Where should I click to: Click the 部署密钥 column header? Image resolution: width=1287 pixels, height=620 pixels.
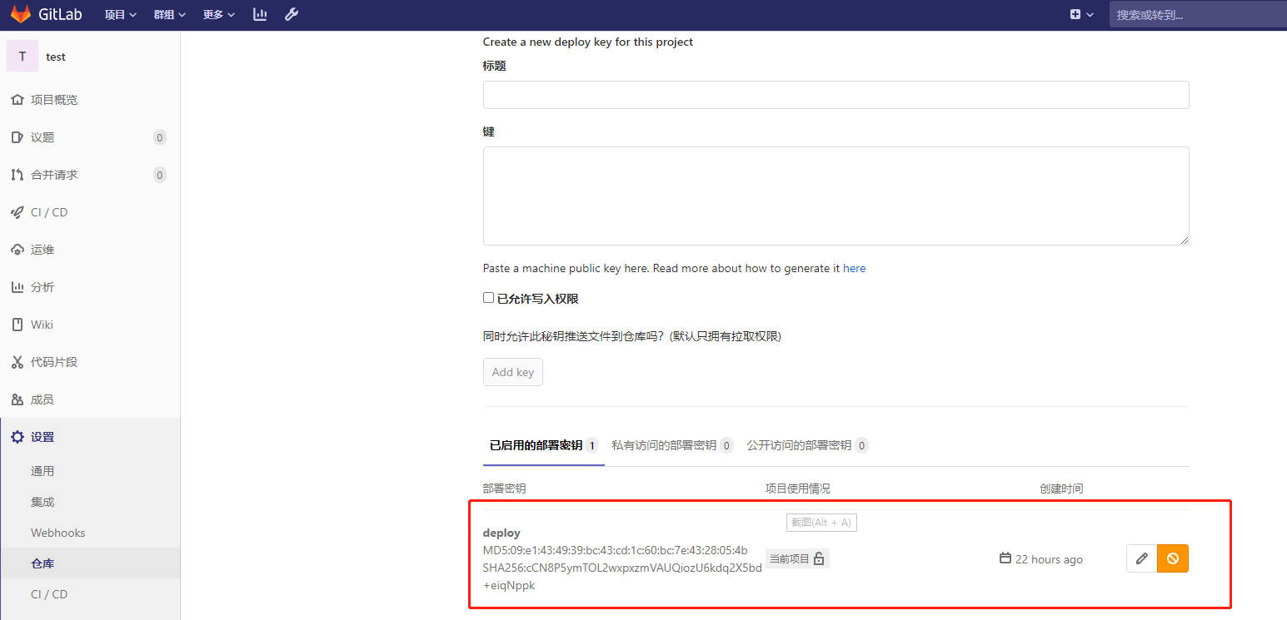505,489
